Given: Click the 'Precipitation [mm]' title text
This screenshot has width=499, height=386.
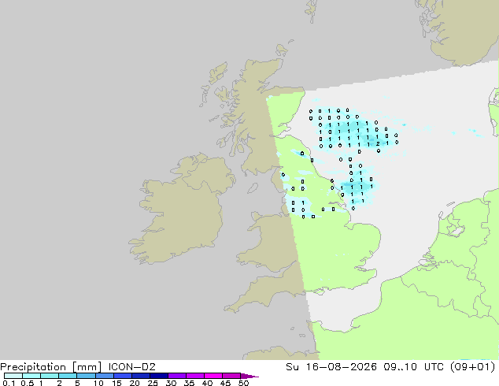Looking at the screenshot, I should click(x=51, y=367).
